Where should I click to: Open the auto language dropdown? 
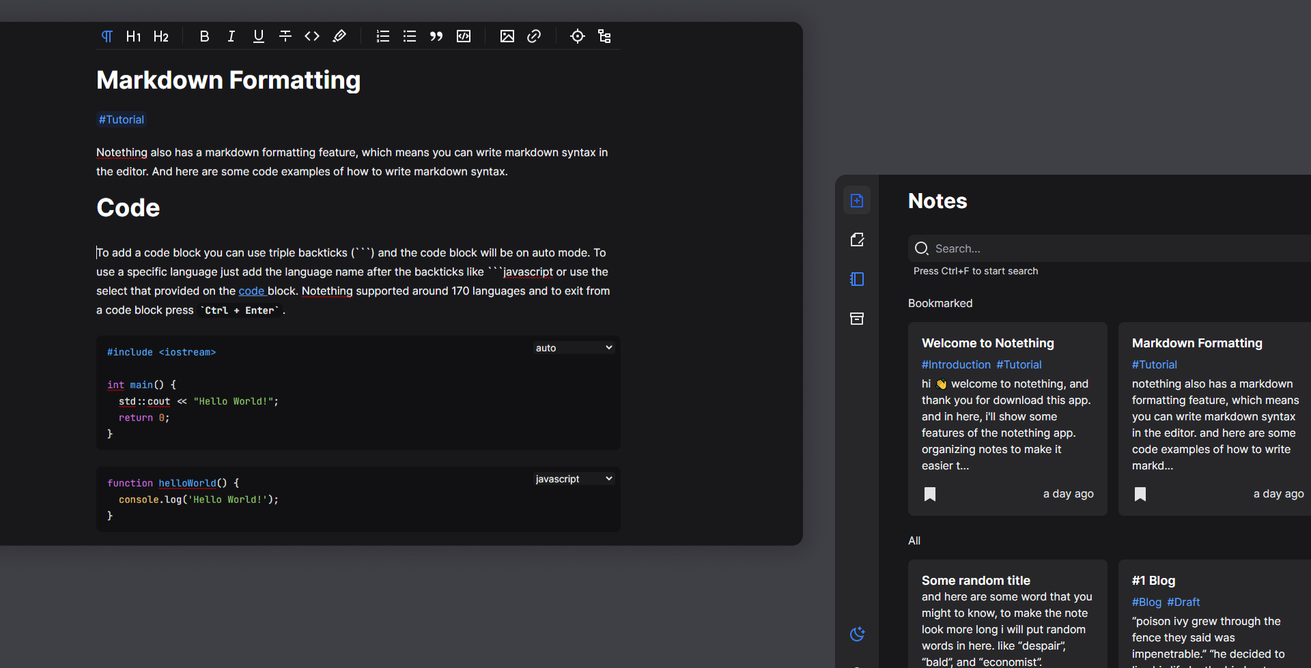[x=574, y=348]
